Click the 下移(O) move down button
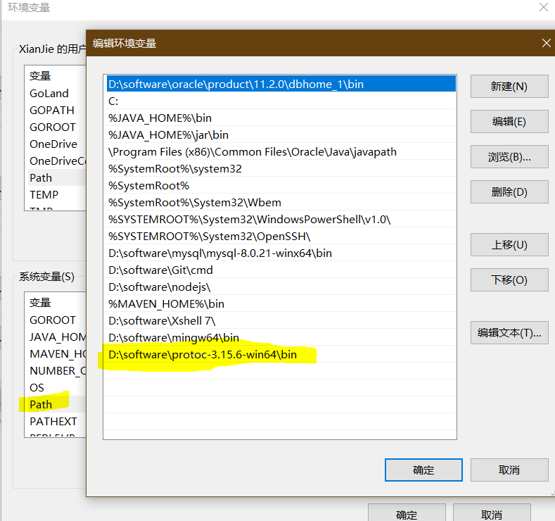Viewport: 555px width, 521px height. point(509,280)
